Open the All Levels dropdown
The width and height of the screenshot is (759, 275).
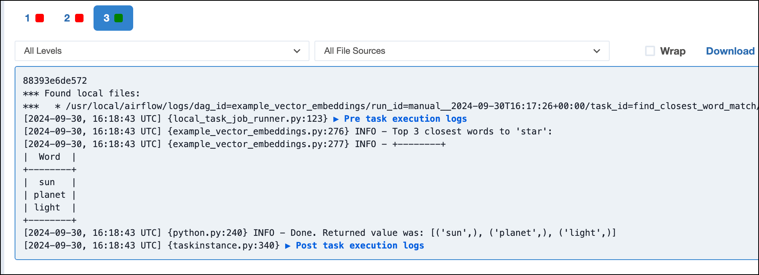tap(162, 51)
